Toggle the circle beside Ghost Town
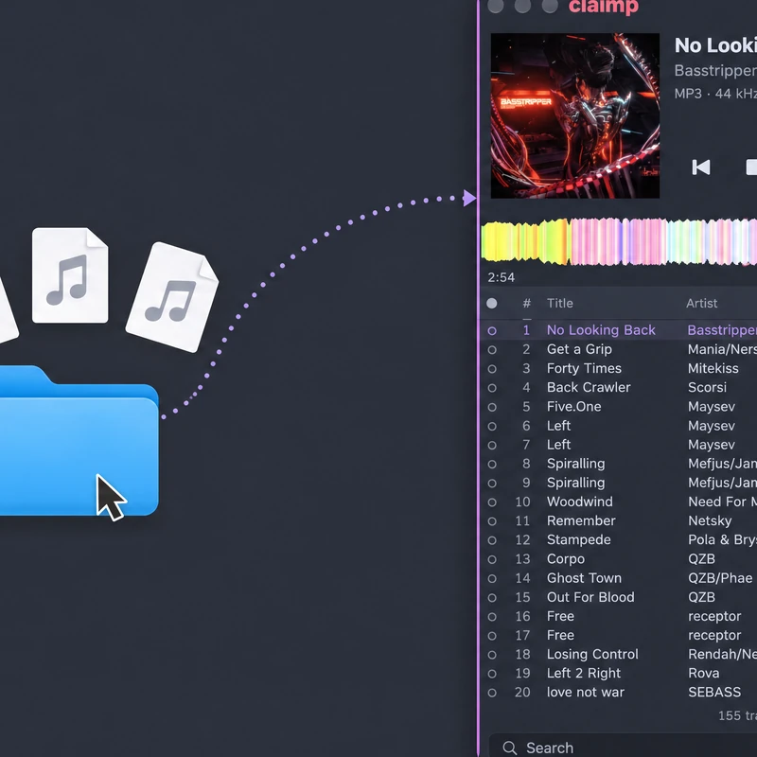This screenshot has width=757, height=757. click(492, 578)
